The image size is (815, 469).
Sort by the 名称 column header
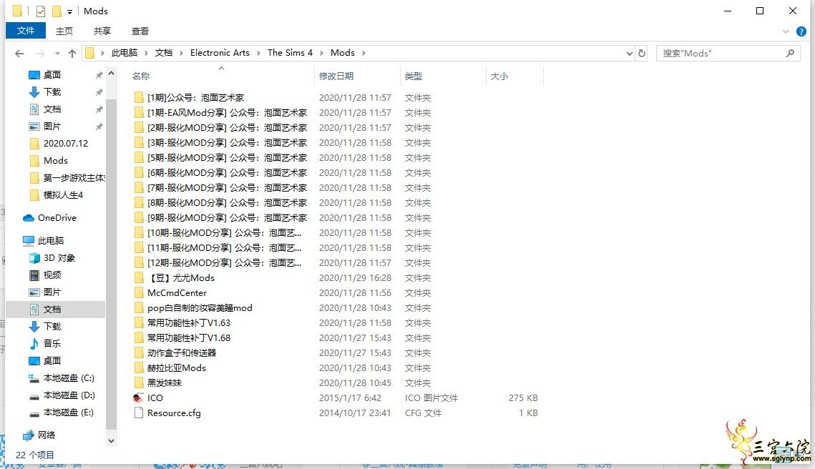pyautogui.click(x=141, y=76)
